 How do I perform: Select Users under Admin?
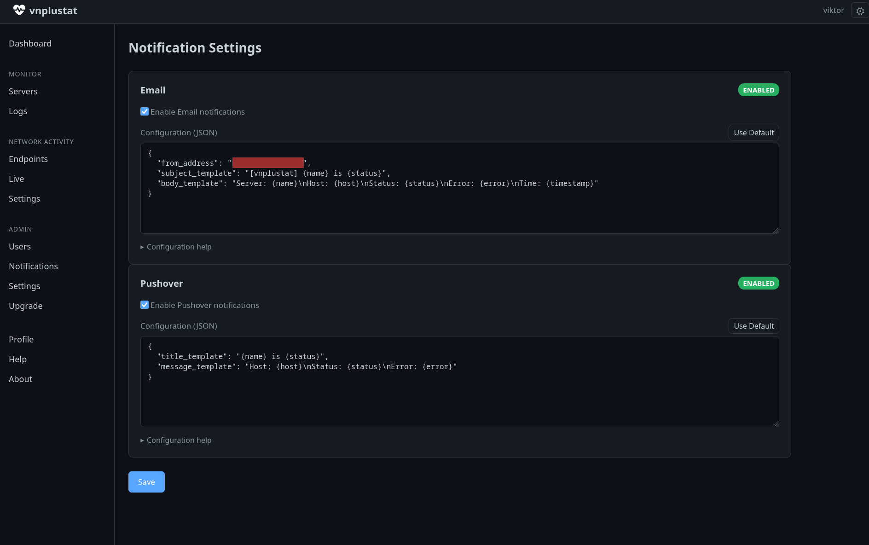[20, 246]
